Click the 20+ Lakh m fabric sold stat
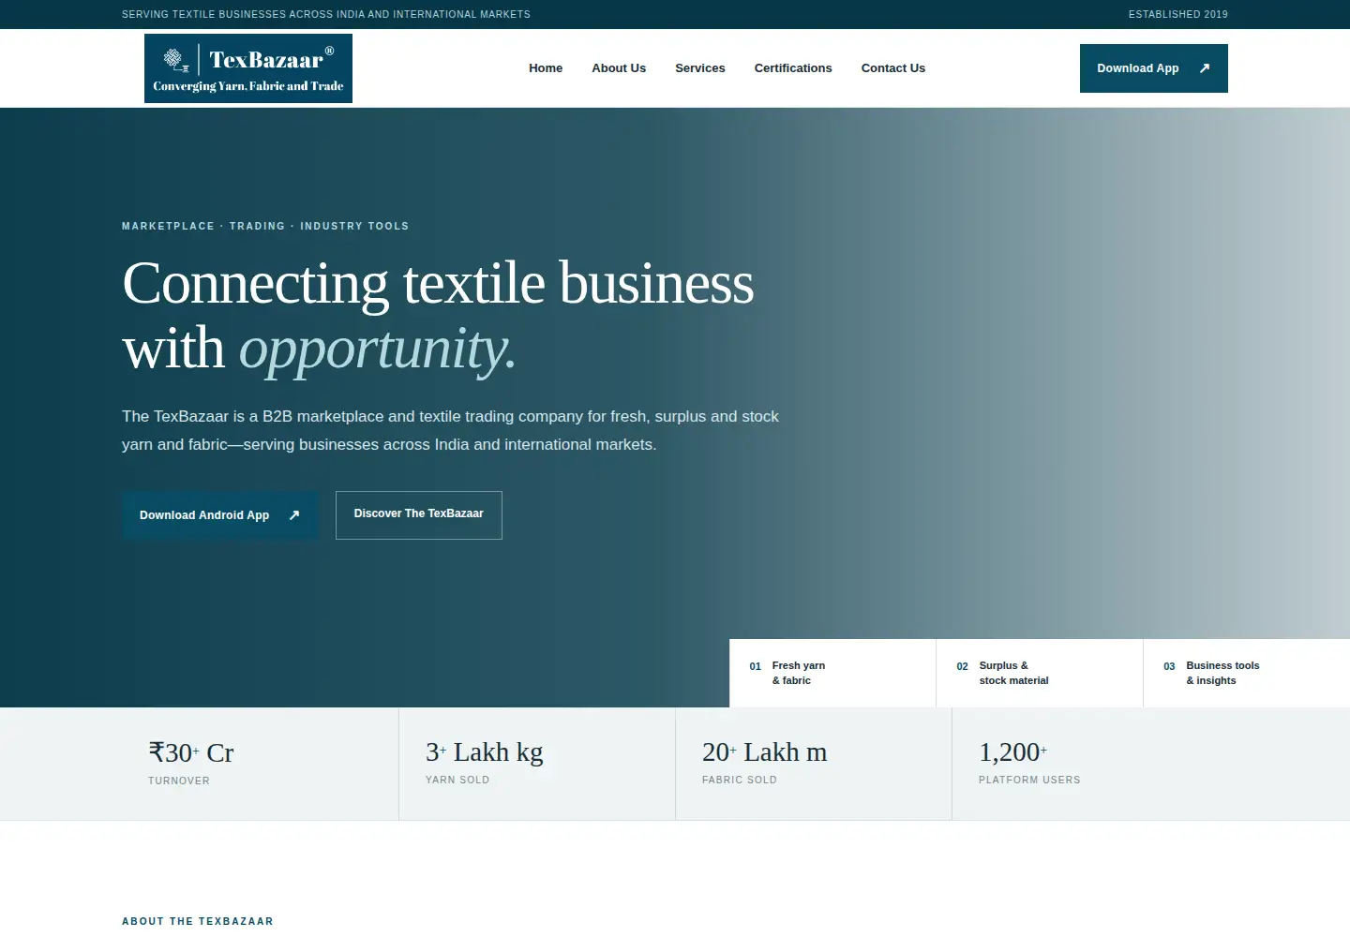Screen dimensions: 1350x937 (764, 752)
